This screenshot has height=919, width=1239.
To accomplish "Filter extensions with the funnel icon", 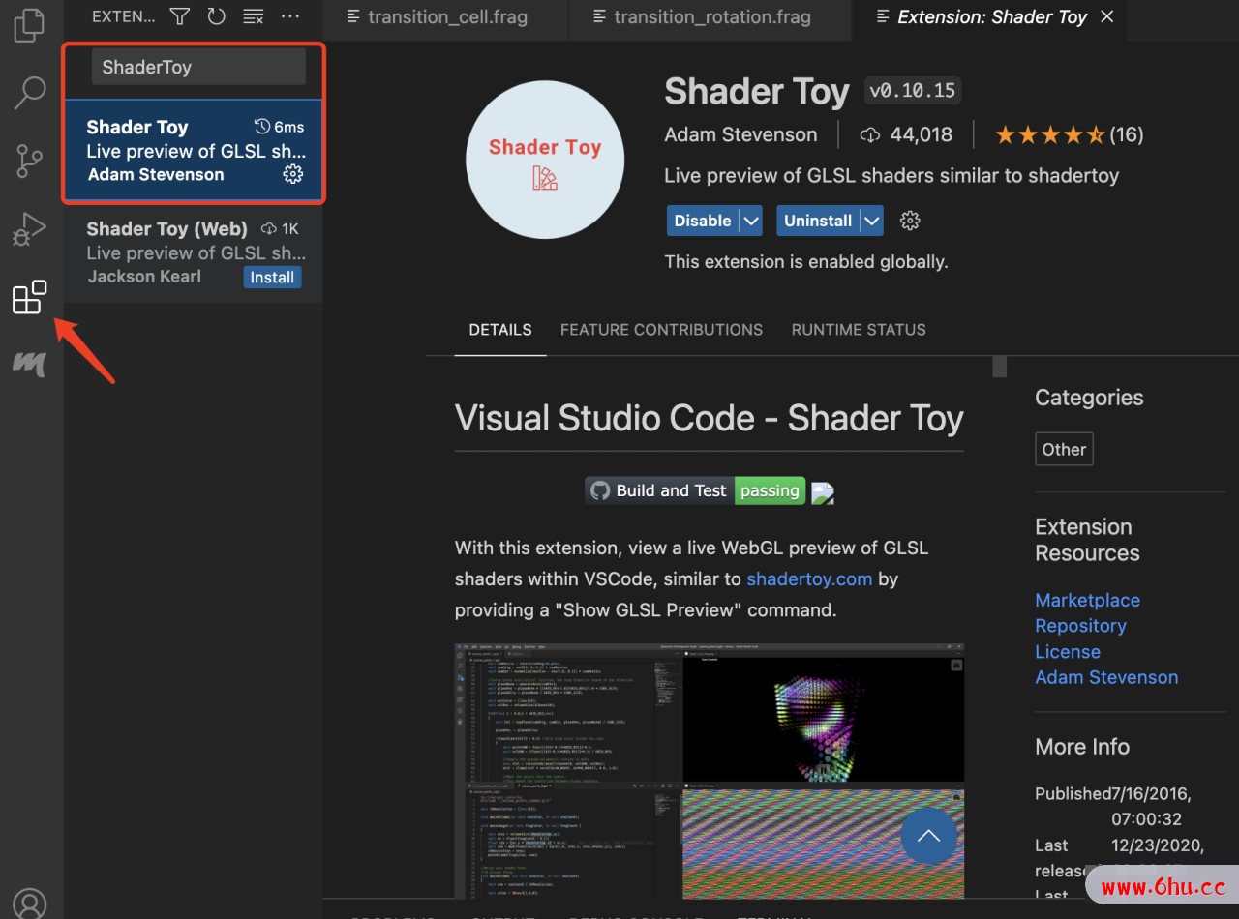I will tap(179, 16).
